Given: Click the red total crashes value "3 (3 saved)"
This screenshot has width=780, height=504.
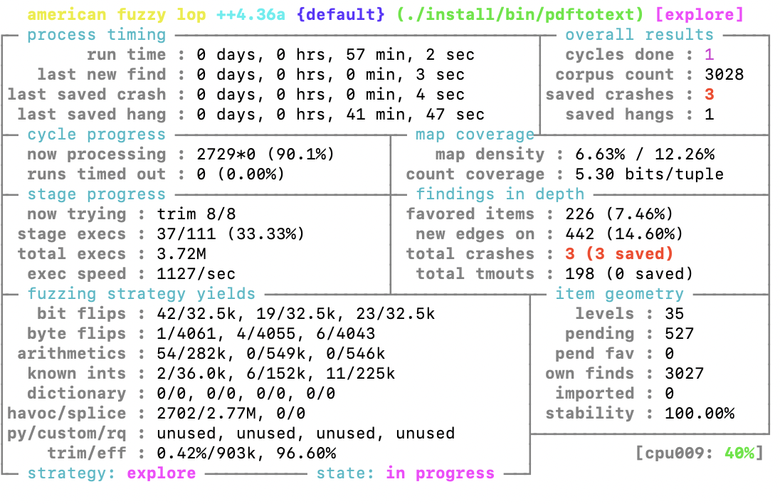Looking at the screenshot, I should click(x=619, y=253).
